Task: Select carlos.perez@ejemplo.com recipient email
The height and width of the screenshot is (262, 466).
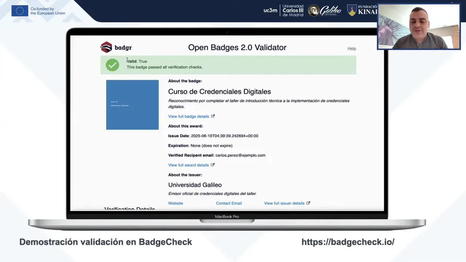Action: click(x=240, y=155)
